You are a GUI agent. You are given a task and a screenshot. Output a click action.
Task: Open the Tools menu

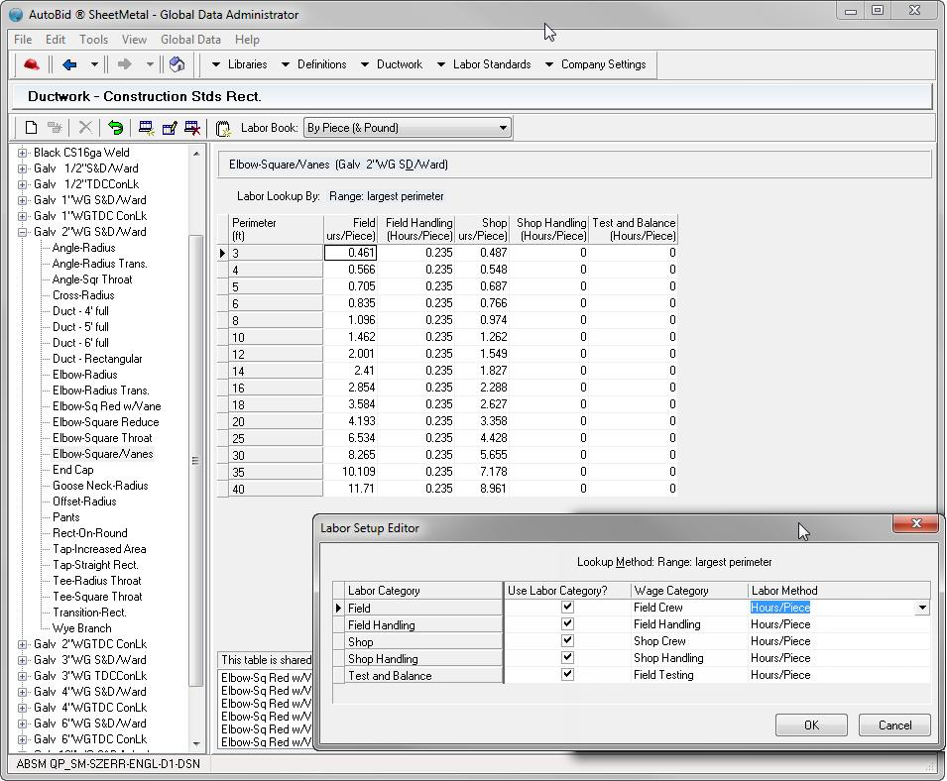[93, 40]
